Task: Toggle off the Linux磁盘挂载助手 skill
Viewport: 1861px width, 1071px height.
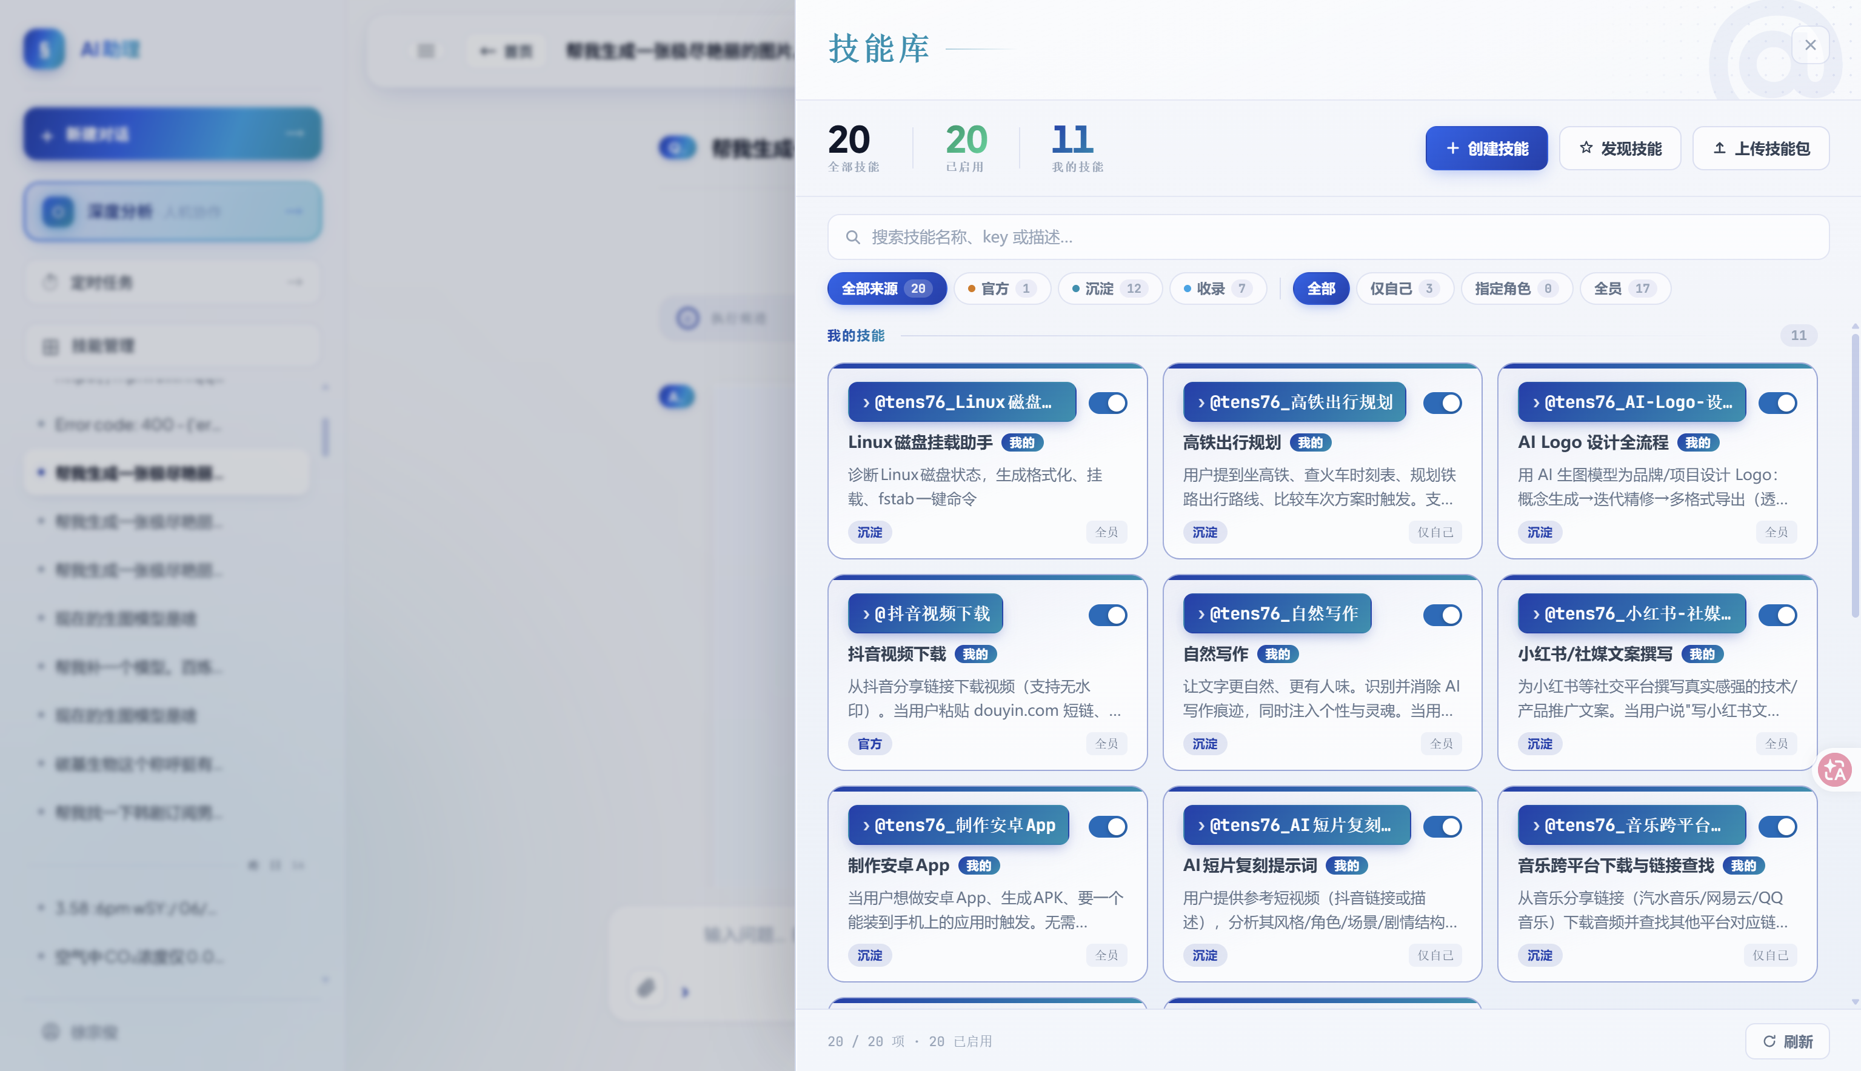Action: coord(1107,403)
